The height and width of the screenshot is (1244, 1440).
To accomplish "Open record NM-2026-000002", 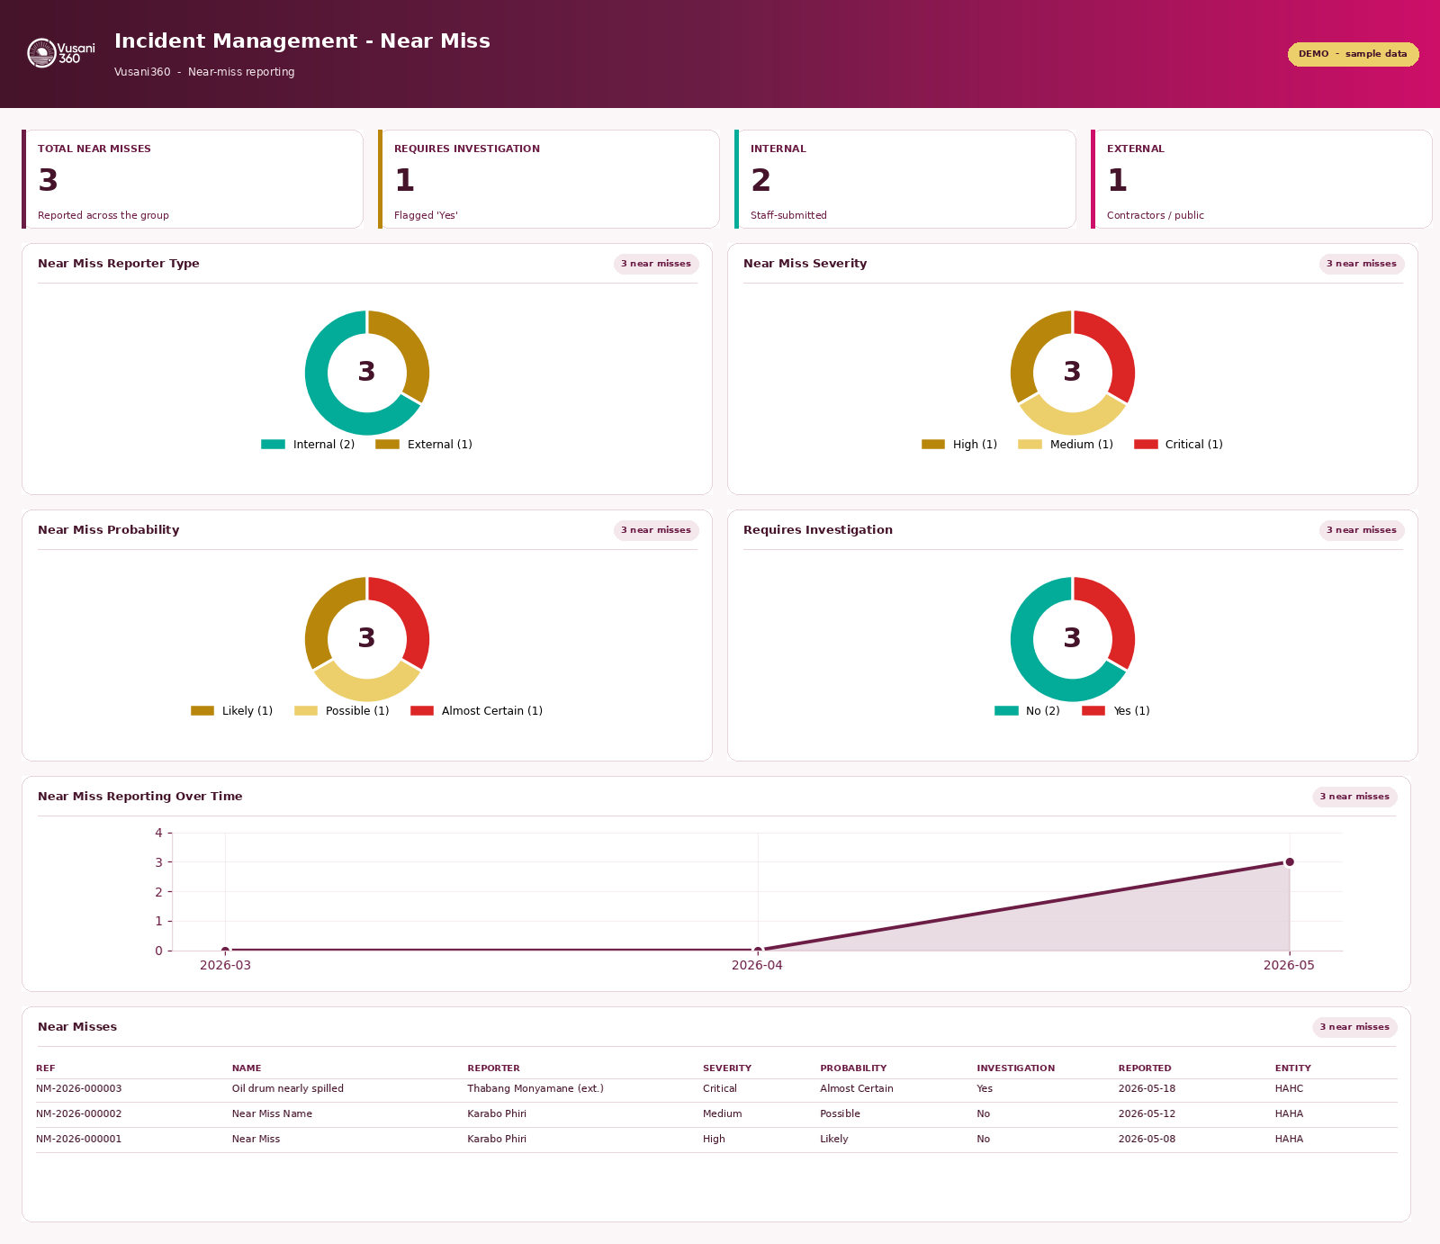I will (x=79, y=1114).
